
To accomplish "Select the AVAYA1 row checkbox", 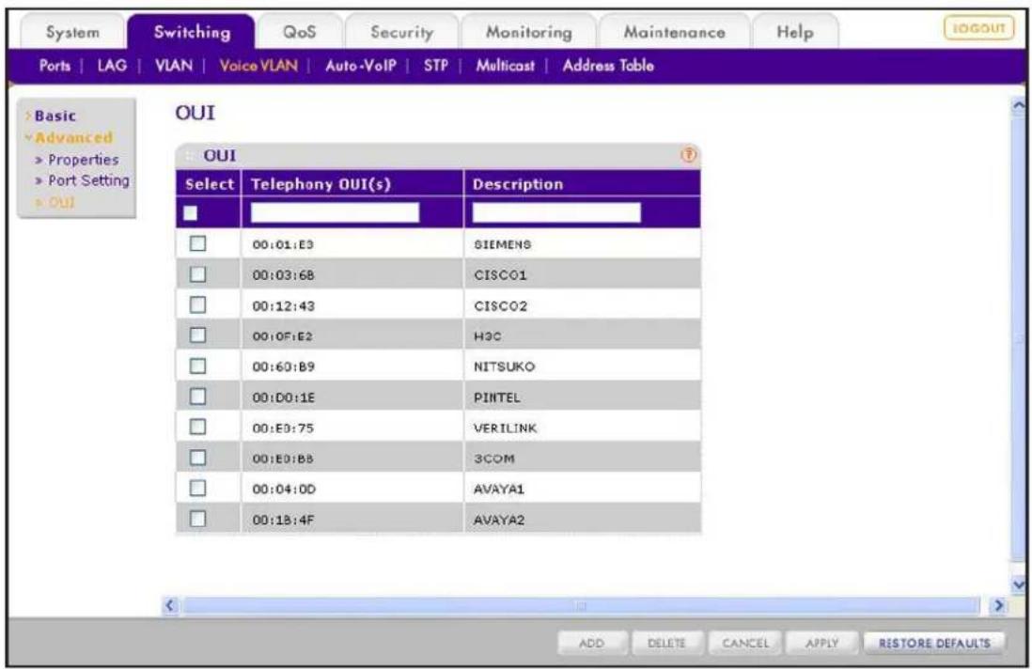I will [197, 488].
